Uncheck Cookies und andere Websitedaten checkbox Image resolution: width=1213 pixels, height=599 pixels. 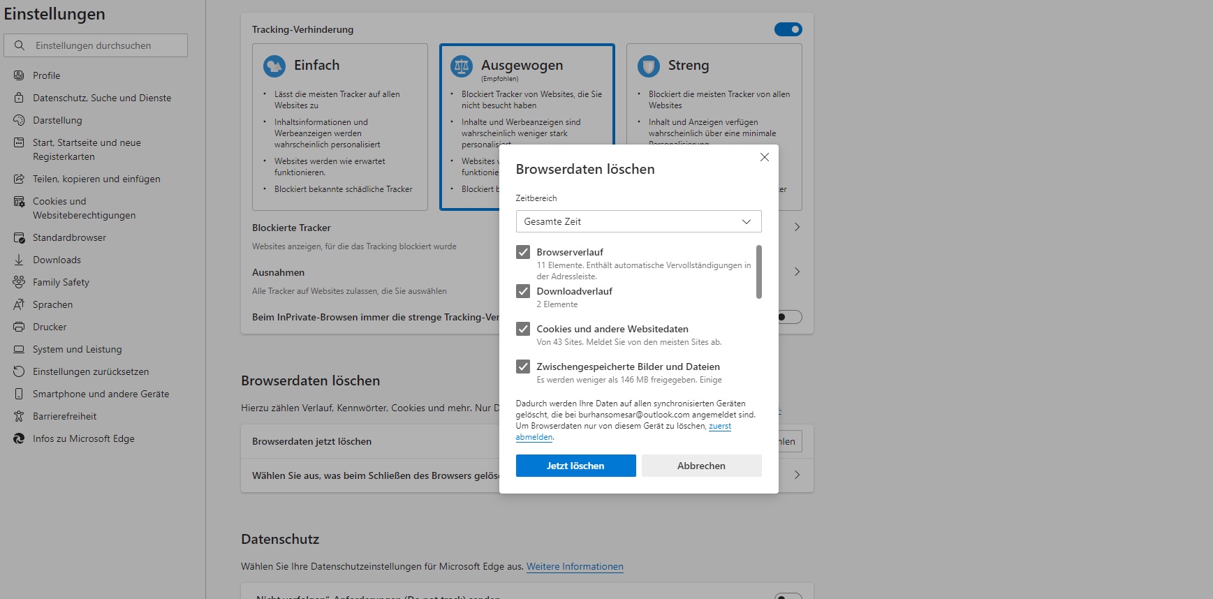coord(523,329)
